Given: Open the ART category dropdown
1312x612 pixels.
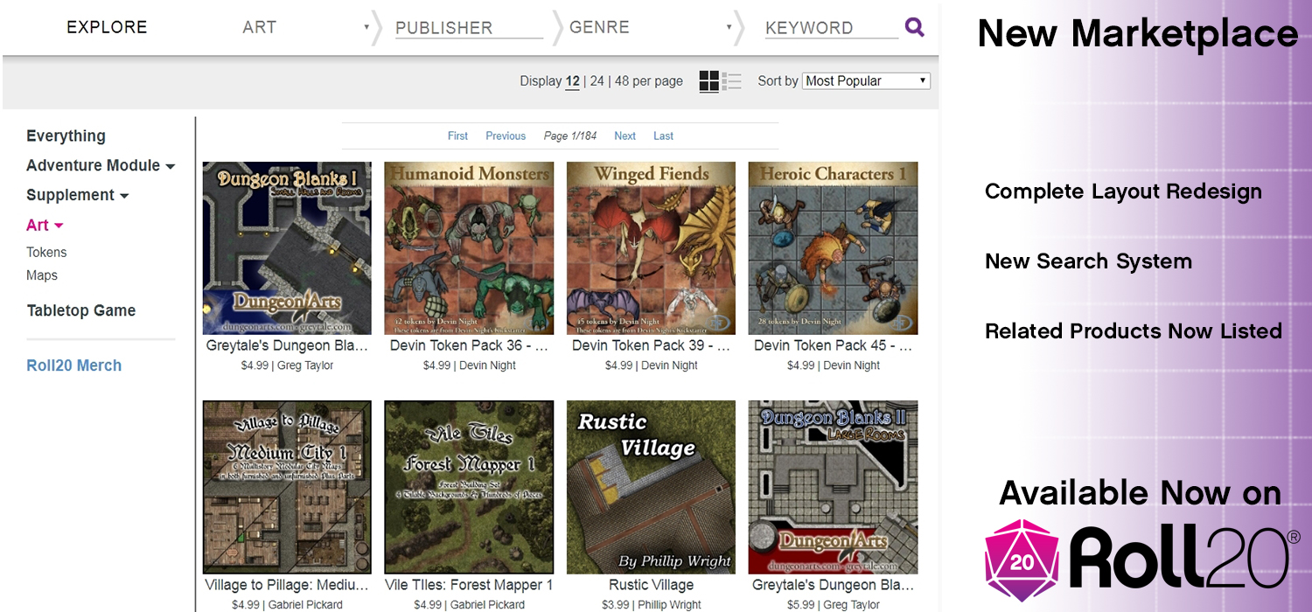Looking at the screenshot, I should (x=305, y=27).
